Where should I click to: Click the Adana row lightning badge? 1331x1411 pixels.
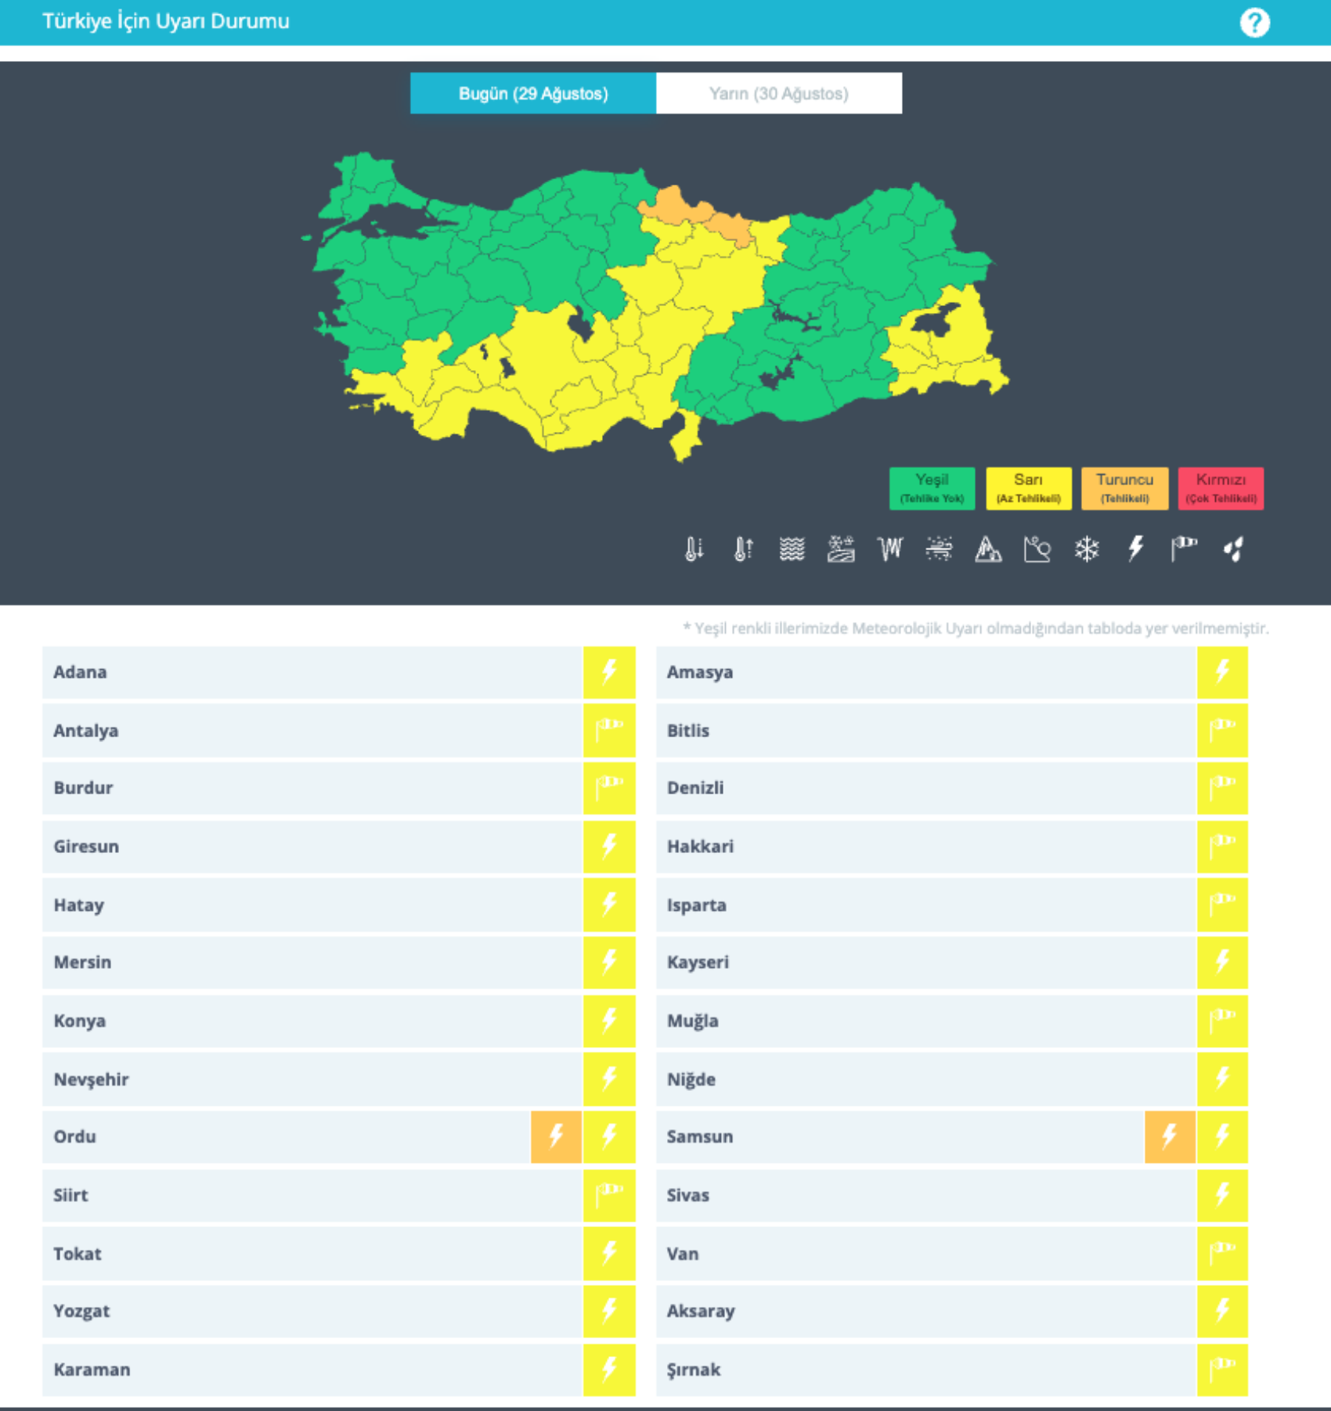pyautogui.click(x=609, y=672)
